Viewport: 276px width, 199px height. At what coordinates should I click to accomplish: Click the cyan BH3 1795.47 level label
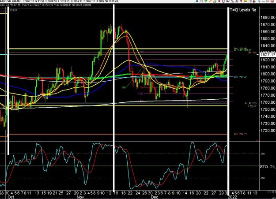click(x=240, y=77)
